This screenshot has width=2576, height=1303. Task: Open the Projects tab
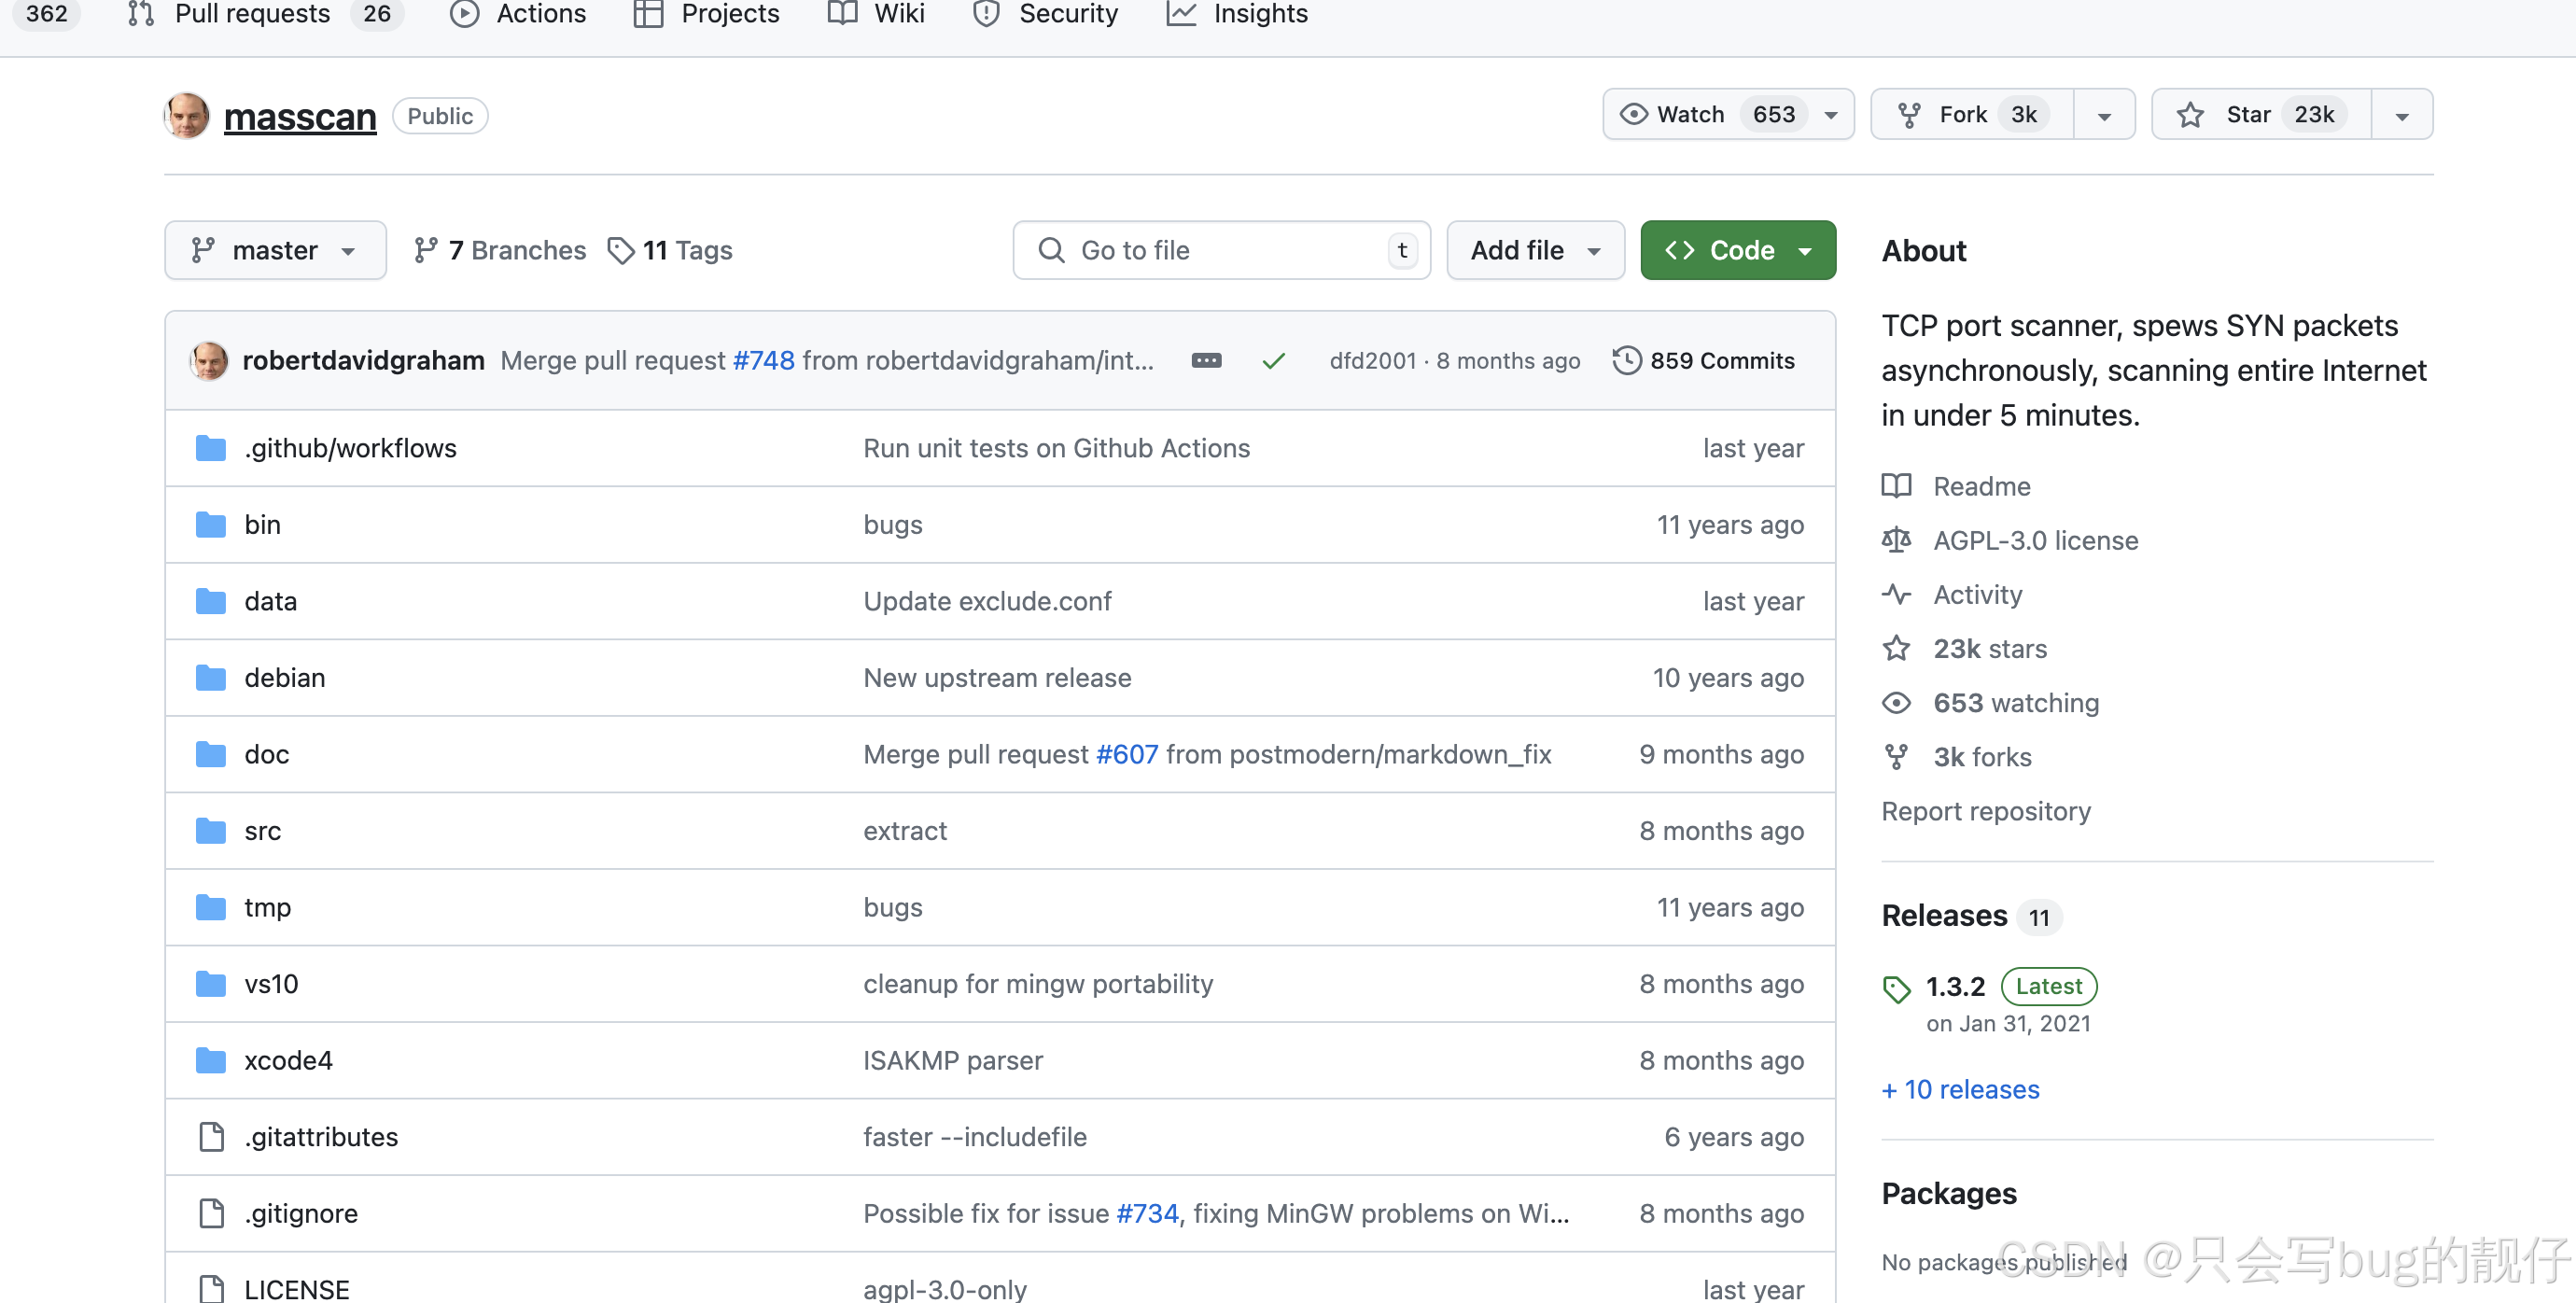coord(707,14)
